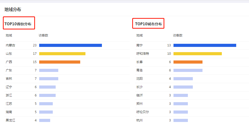Screen dimensions: 249x129
Task: Select the 地域分布 section title
Action: click(x=13, y=10)
